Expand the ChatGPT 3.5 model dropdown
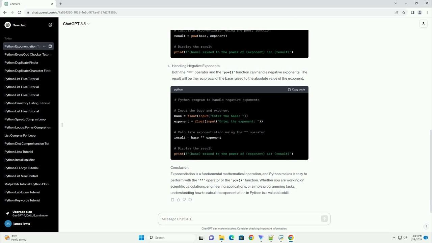 76,24
